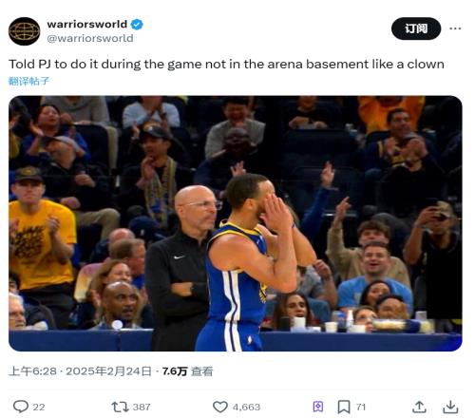Toggle the bookmark icon
The image size is (475, 418).
pyautogui.click(x=344, y=407)
